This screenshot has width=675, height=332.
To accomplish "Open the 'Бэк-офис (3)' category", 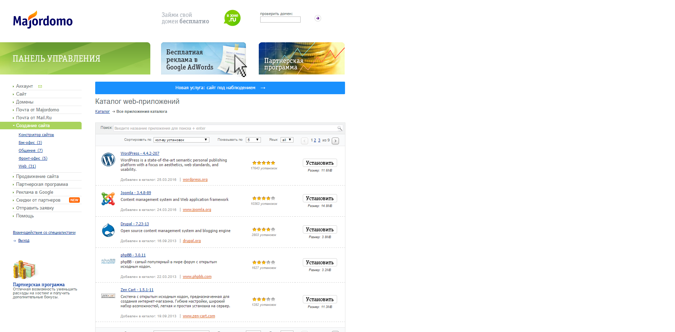I will pyautogui.click(x=30, y=143).
